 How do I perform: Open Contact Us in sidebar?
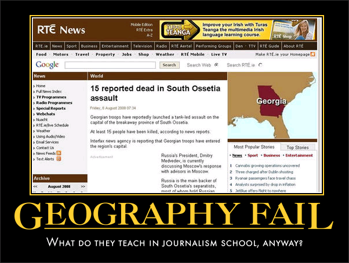(x=45, y=147)
